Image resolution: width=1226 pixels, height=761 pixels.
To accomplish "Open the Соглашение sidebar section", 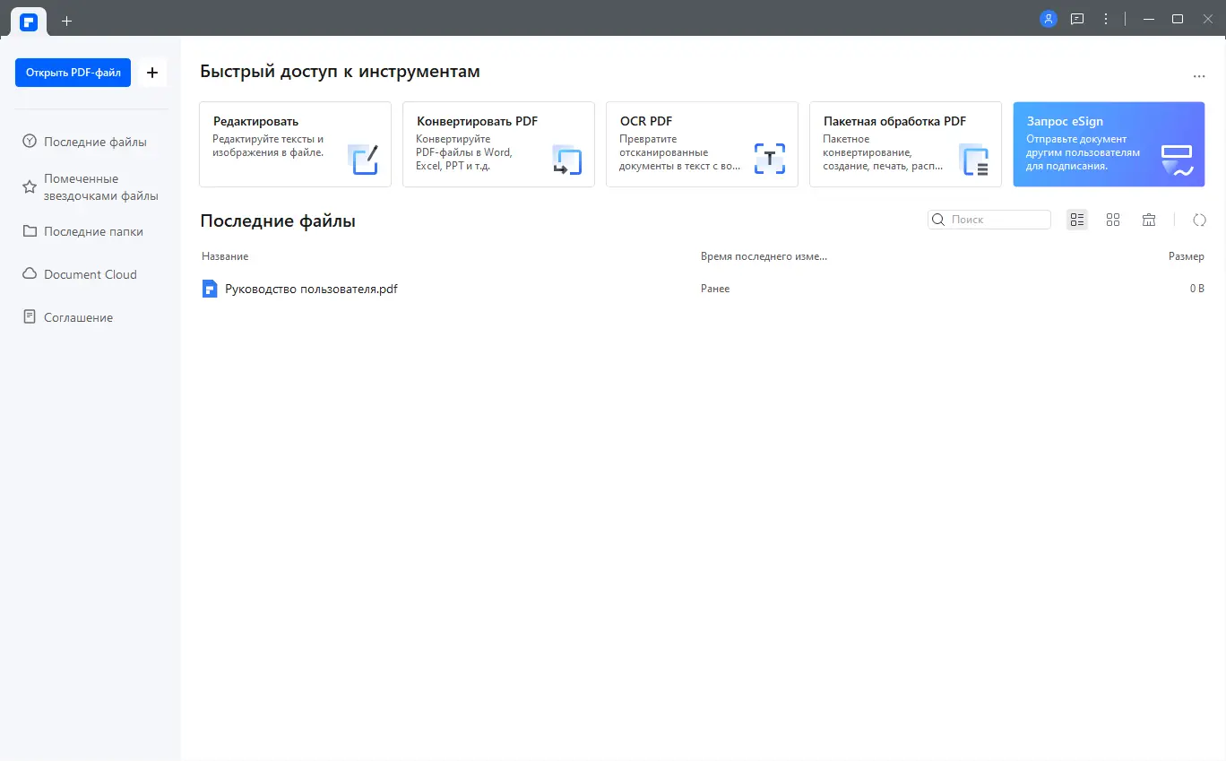I will [78, 316].
